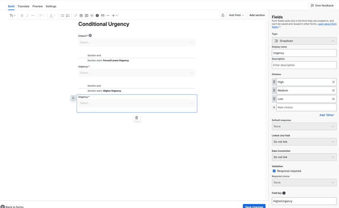Image resolution: width=339 pixels, height=208 pixels.
Task: Open the text style (Tt) dropdown
Action: (12, 16)
